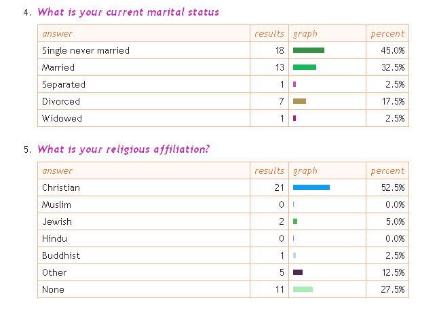Click the 'What is your current marital status' heading
The height and width of the screenshot is (309, 439).
(128, 12)
